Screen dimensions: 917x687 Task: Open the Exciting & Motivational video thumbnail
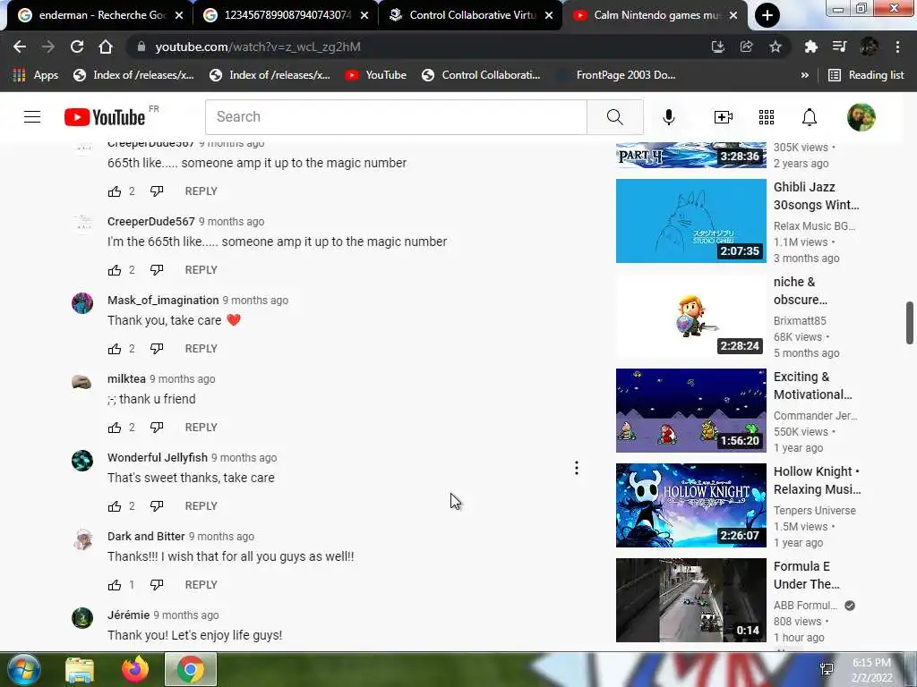pos(690,411)
